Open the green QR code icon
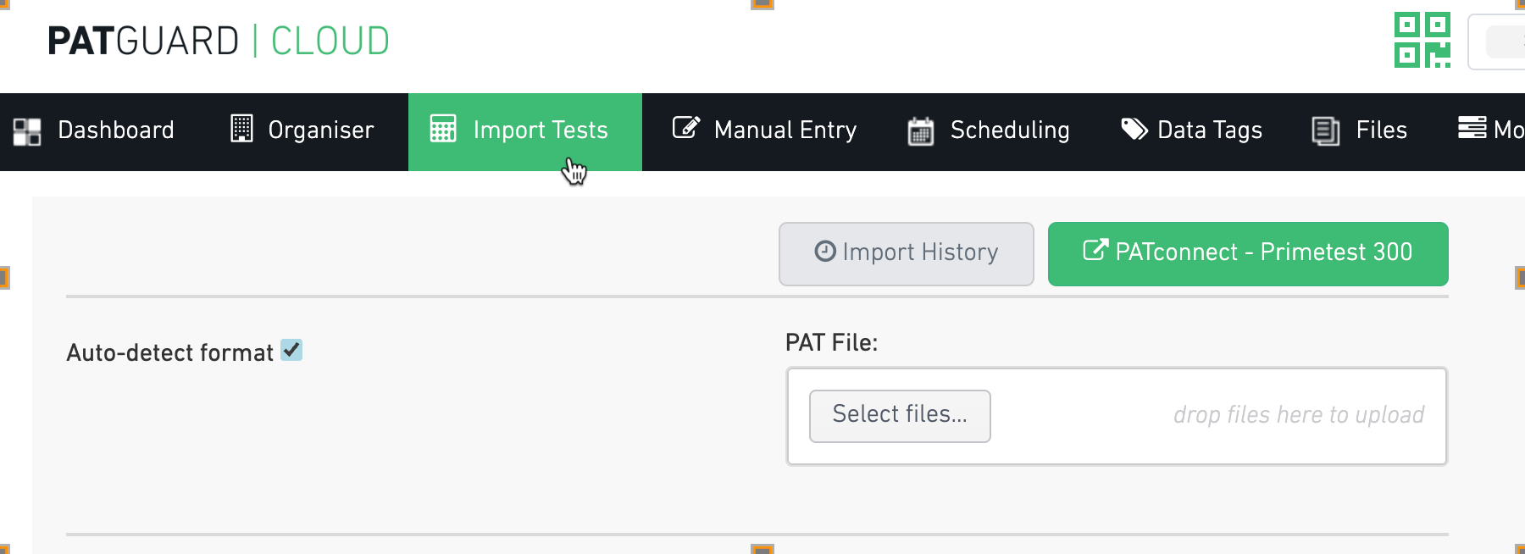1525x554 pixels. 1422,40
